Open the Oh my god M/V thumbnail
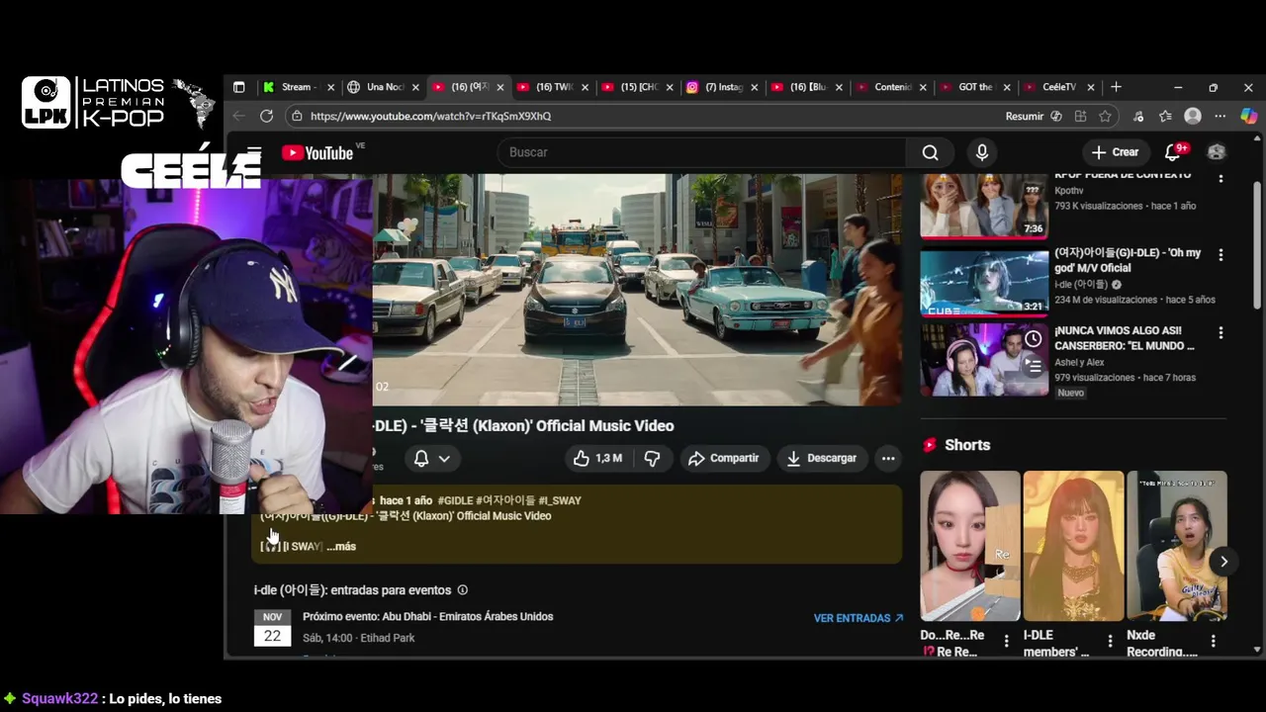Image resolution: width=1266 pixels, height=712 pixels. pos(984,282)
